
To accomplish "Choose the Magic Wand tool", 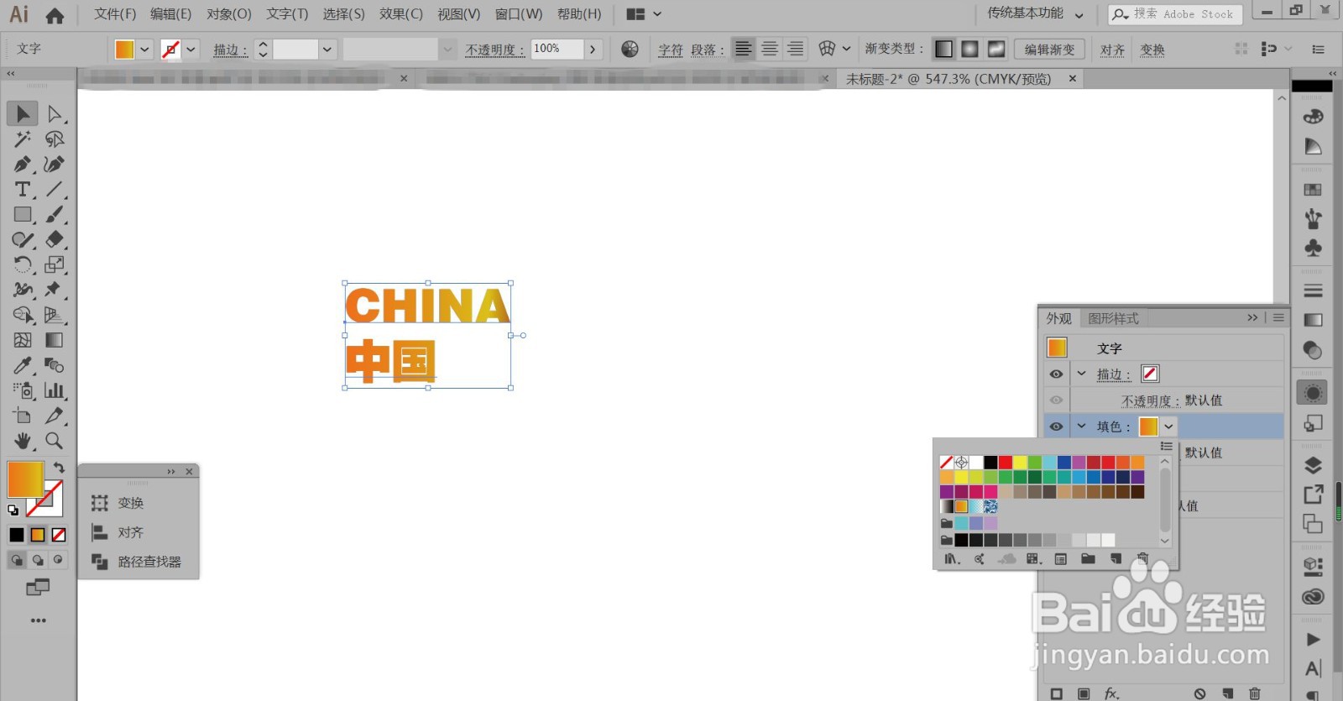I will pyautogui.click(x=23, y=139).
